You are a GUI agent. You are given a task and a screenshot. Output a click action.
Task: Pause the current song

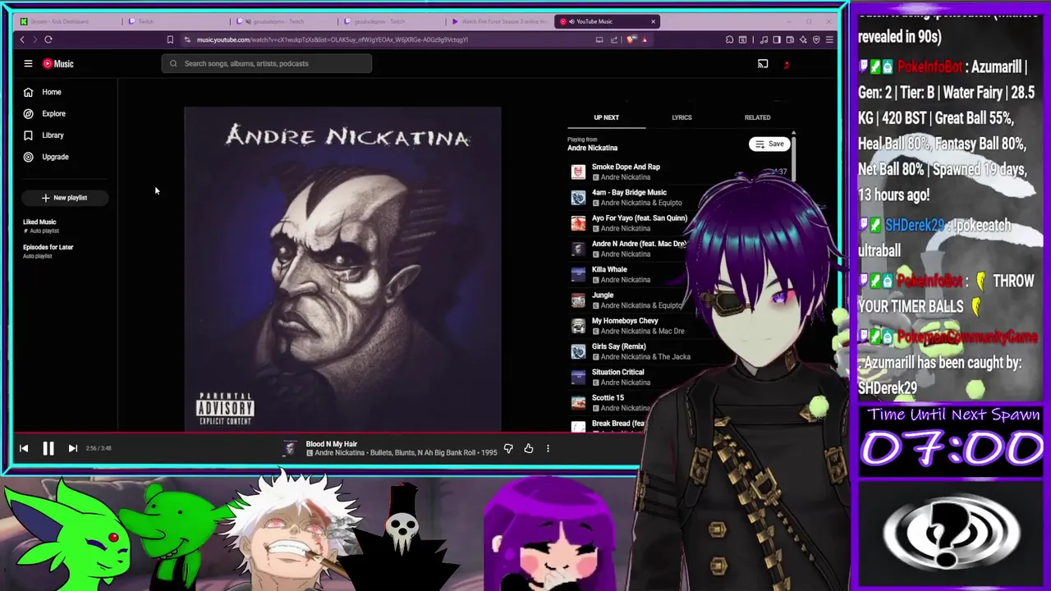click(48, 448)
